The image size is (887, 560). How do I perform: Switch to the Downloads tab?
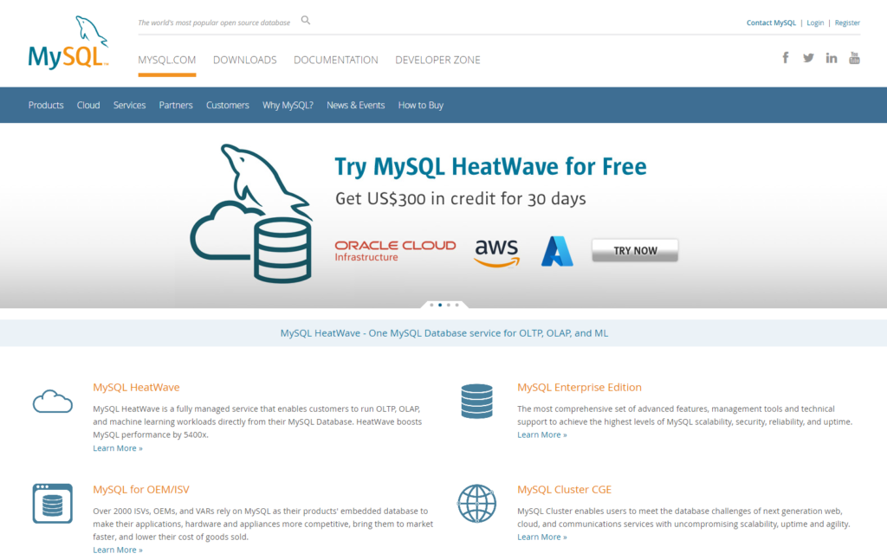coord(244,60)
